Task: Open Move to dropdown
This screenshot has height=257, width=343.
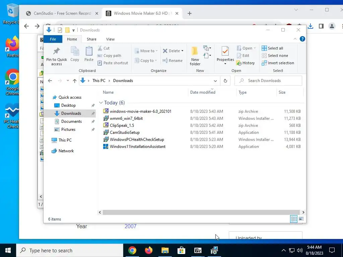Action: (x=146, y=51)
